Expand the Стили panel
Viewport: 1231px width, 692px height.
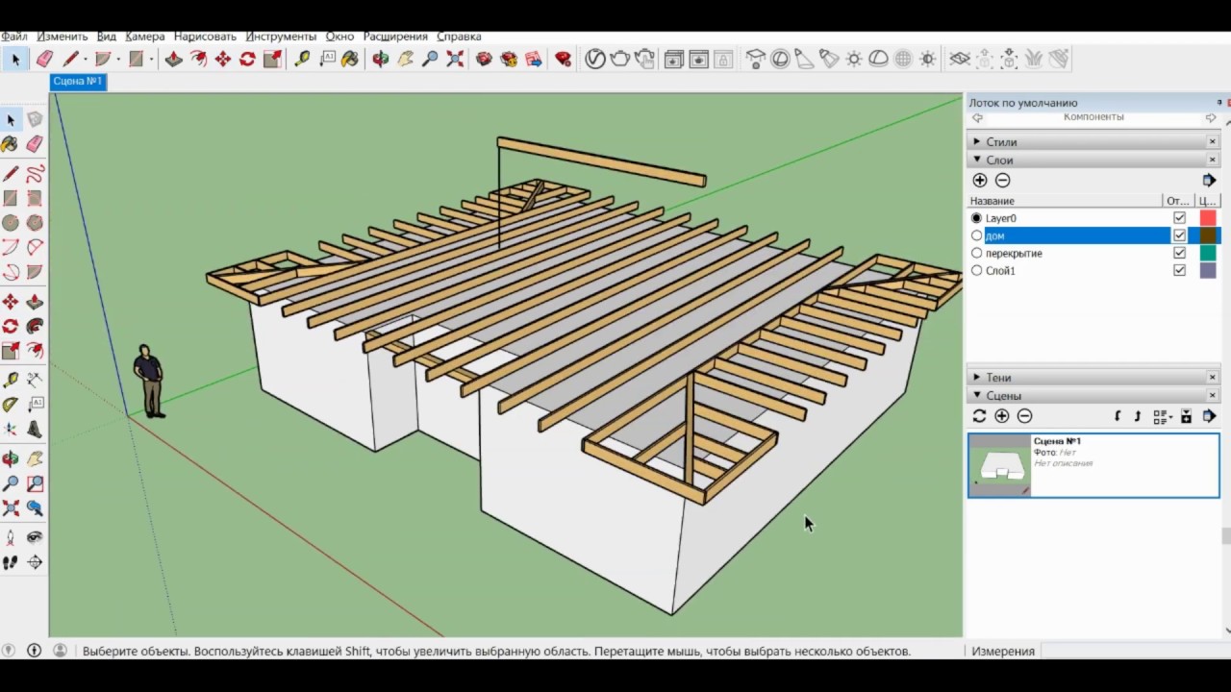(978, 142)
